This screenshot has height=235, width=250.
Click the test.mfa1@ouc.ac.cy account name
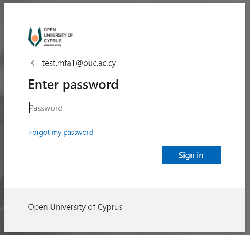(x=79, y=63)
